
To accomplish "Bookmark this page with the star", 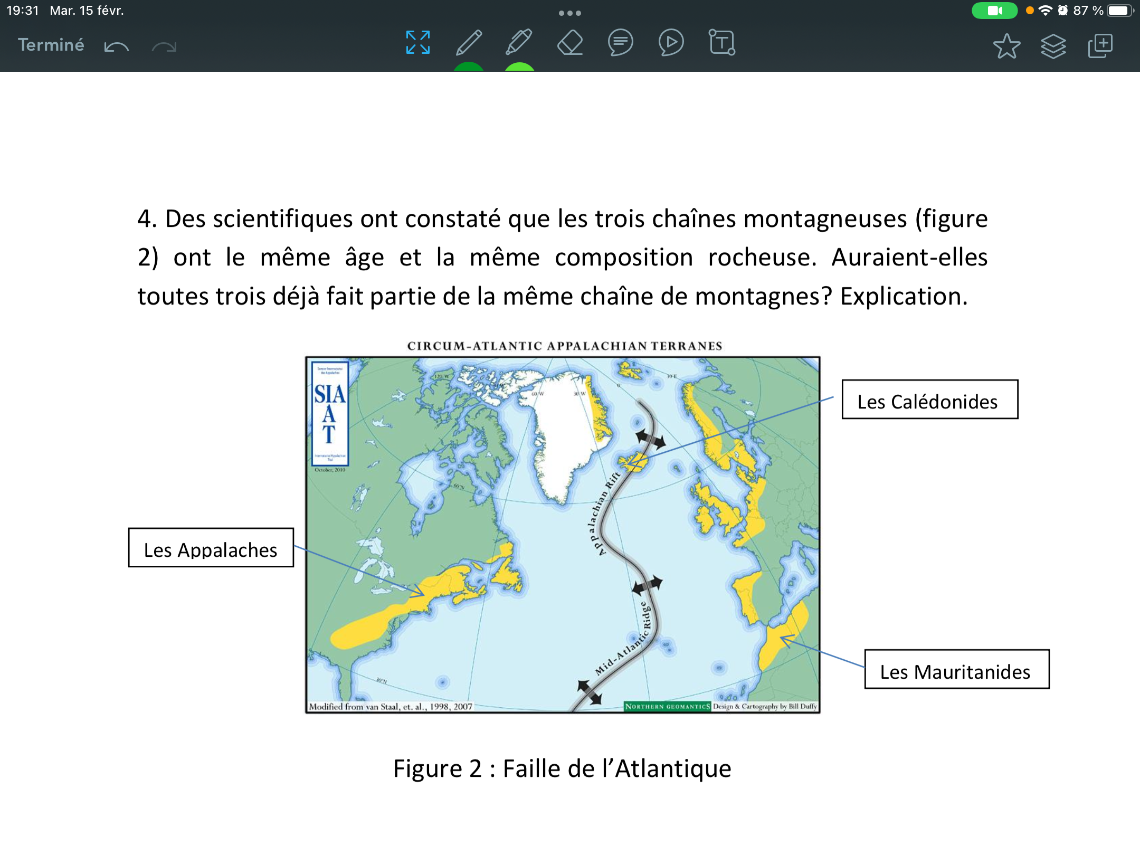I will coord(1006,46).
